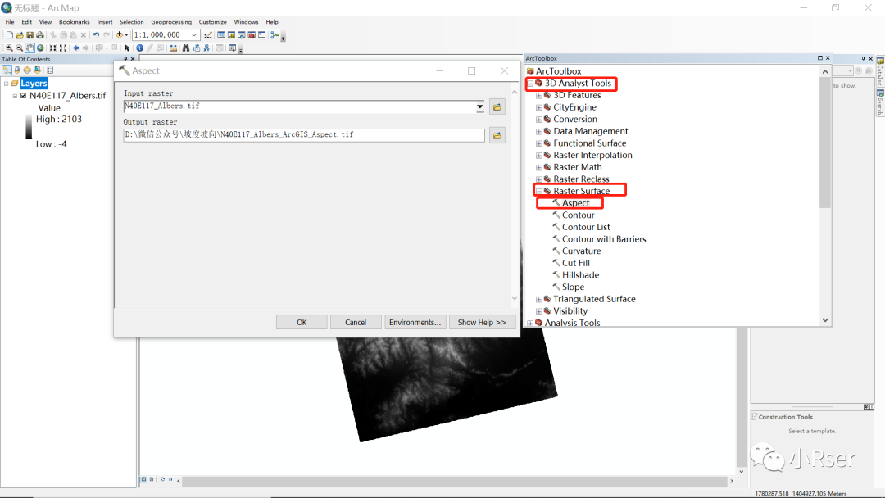Activate the Pan hand tool
The image size is (885, 498).
point(29,48)
